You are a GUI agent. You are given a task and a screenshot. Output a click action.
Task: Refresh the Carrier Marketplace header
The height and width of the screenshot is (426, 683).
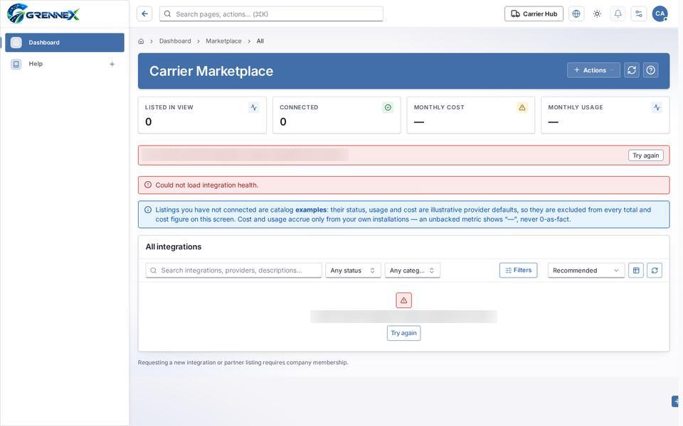point(632,70)
